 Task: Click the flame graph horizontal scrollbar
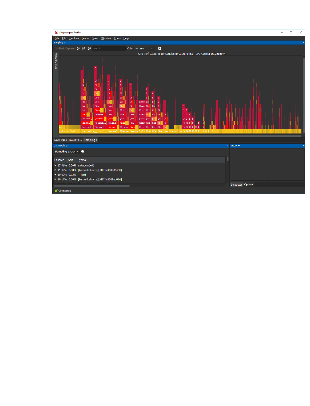coord(180,136)
